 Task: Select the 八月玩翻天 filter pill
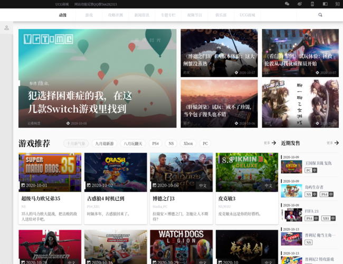pos(133,144)
